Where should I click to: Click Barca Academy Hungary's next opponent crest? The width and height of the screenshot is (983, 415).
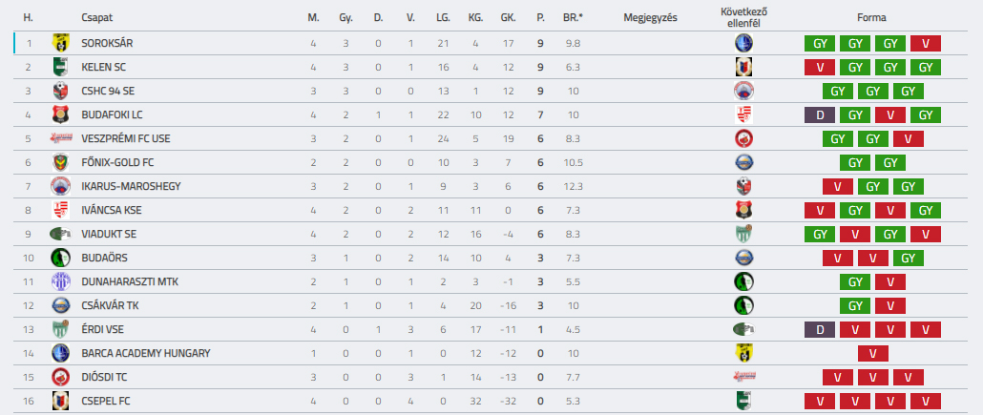click(744, 353)
